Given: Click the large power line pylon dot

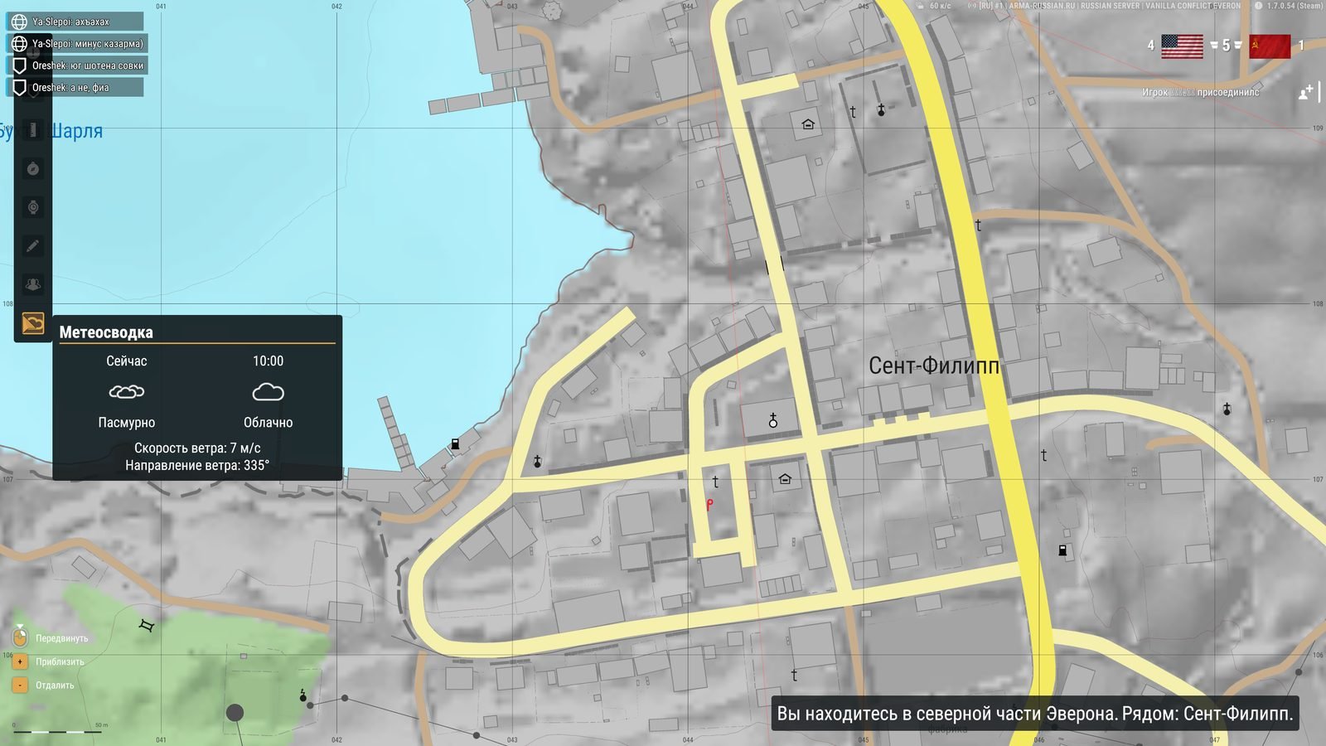Looking at the screenshot, I should click(x=235, y=712).
